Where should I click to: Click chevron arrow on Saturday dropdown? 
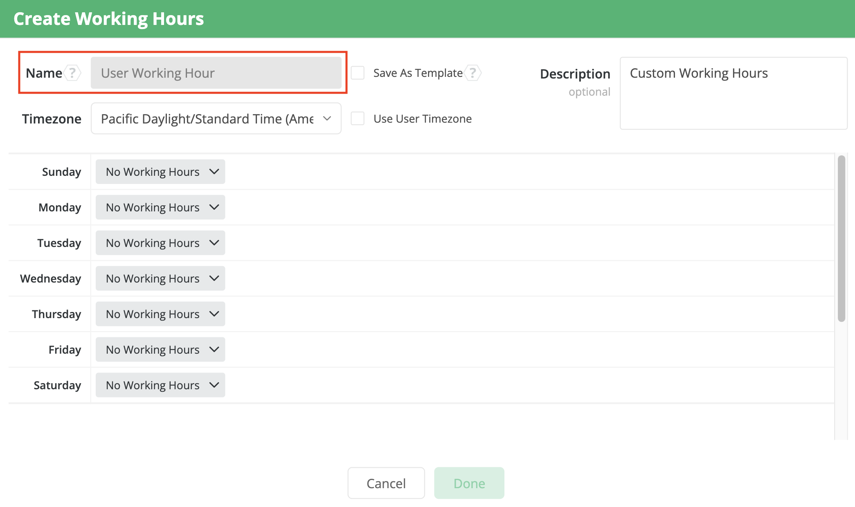pos(214,385)
